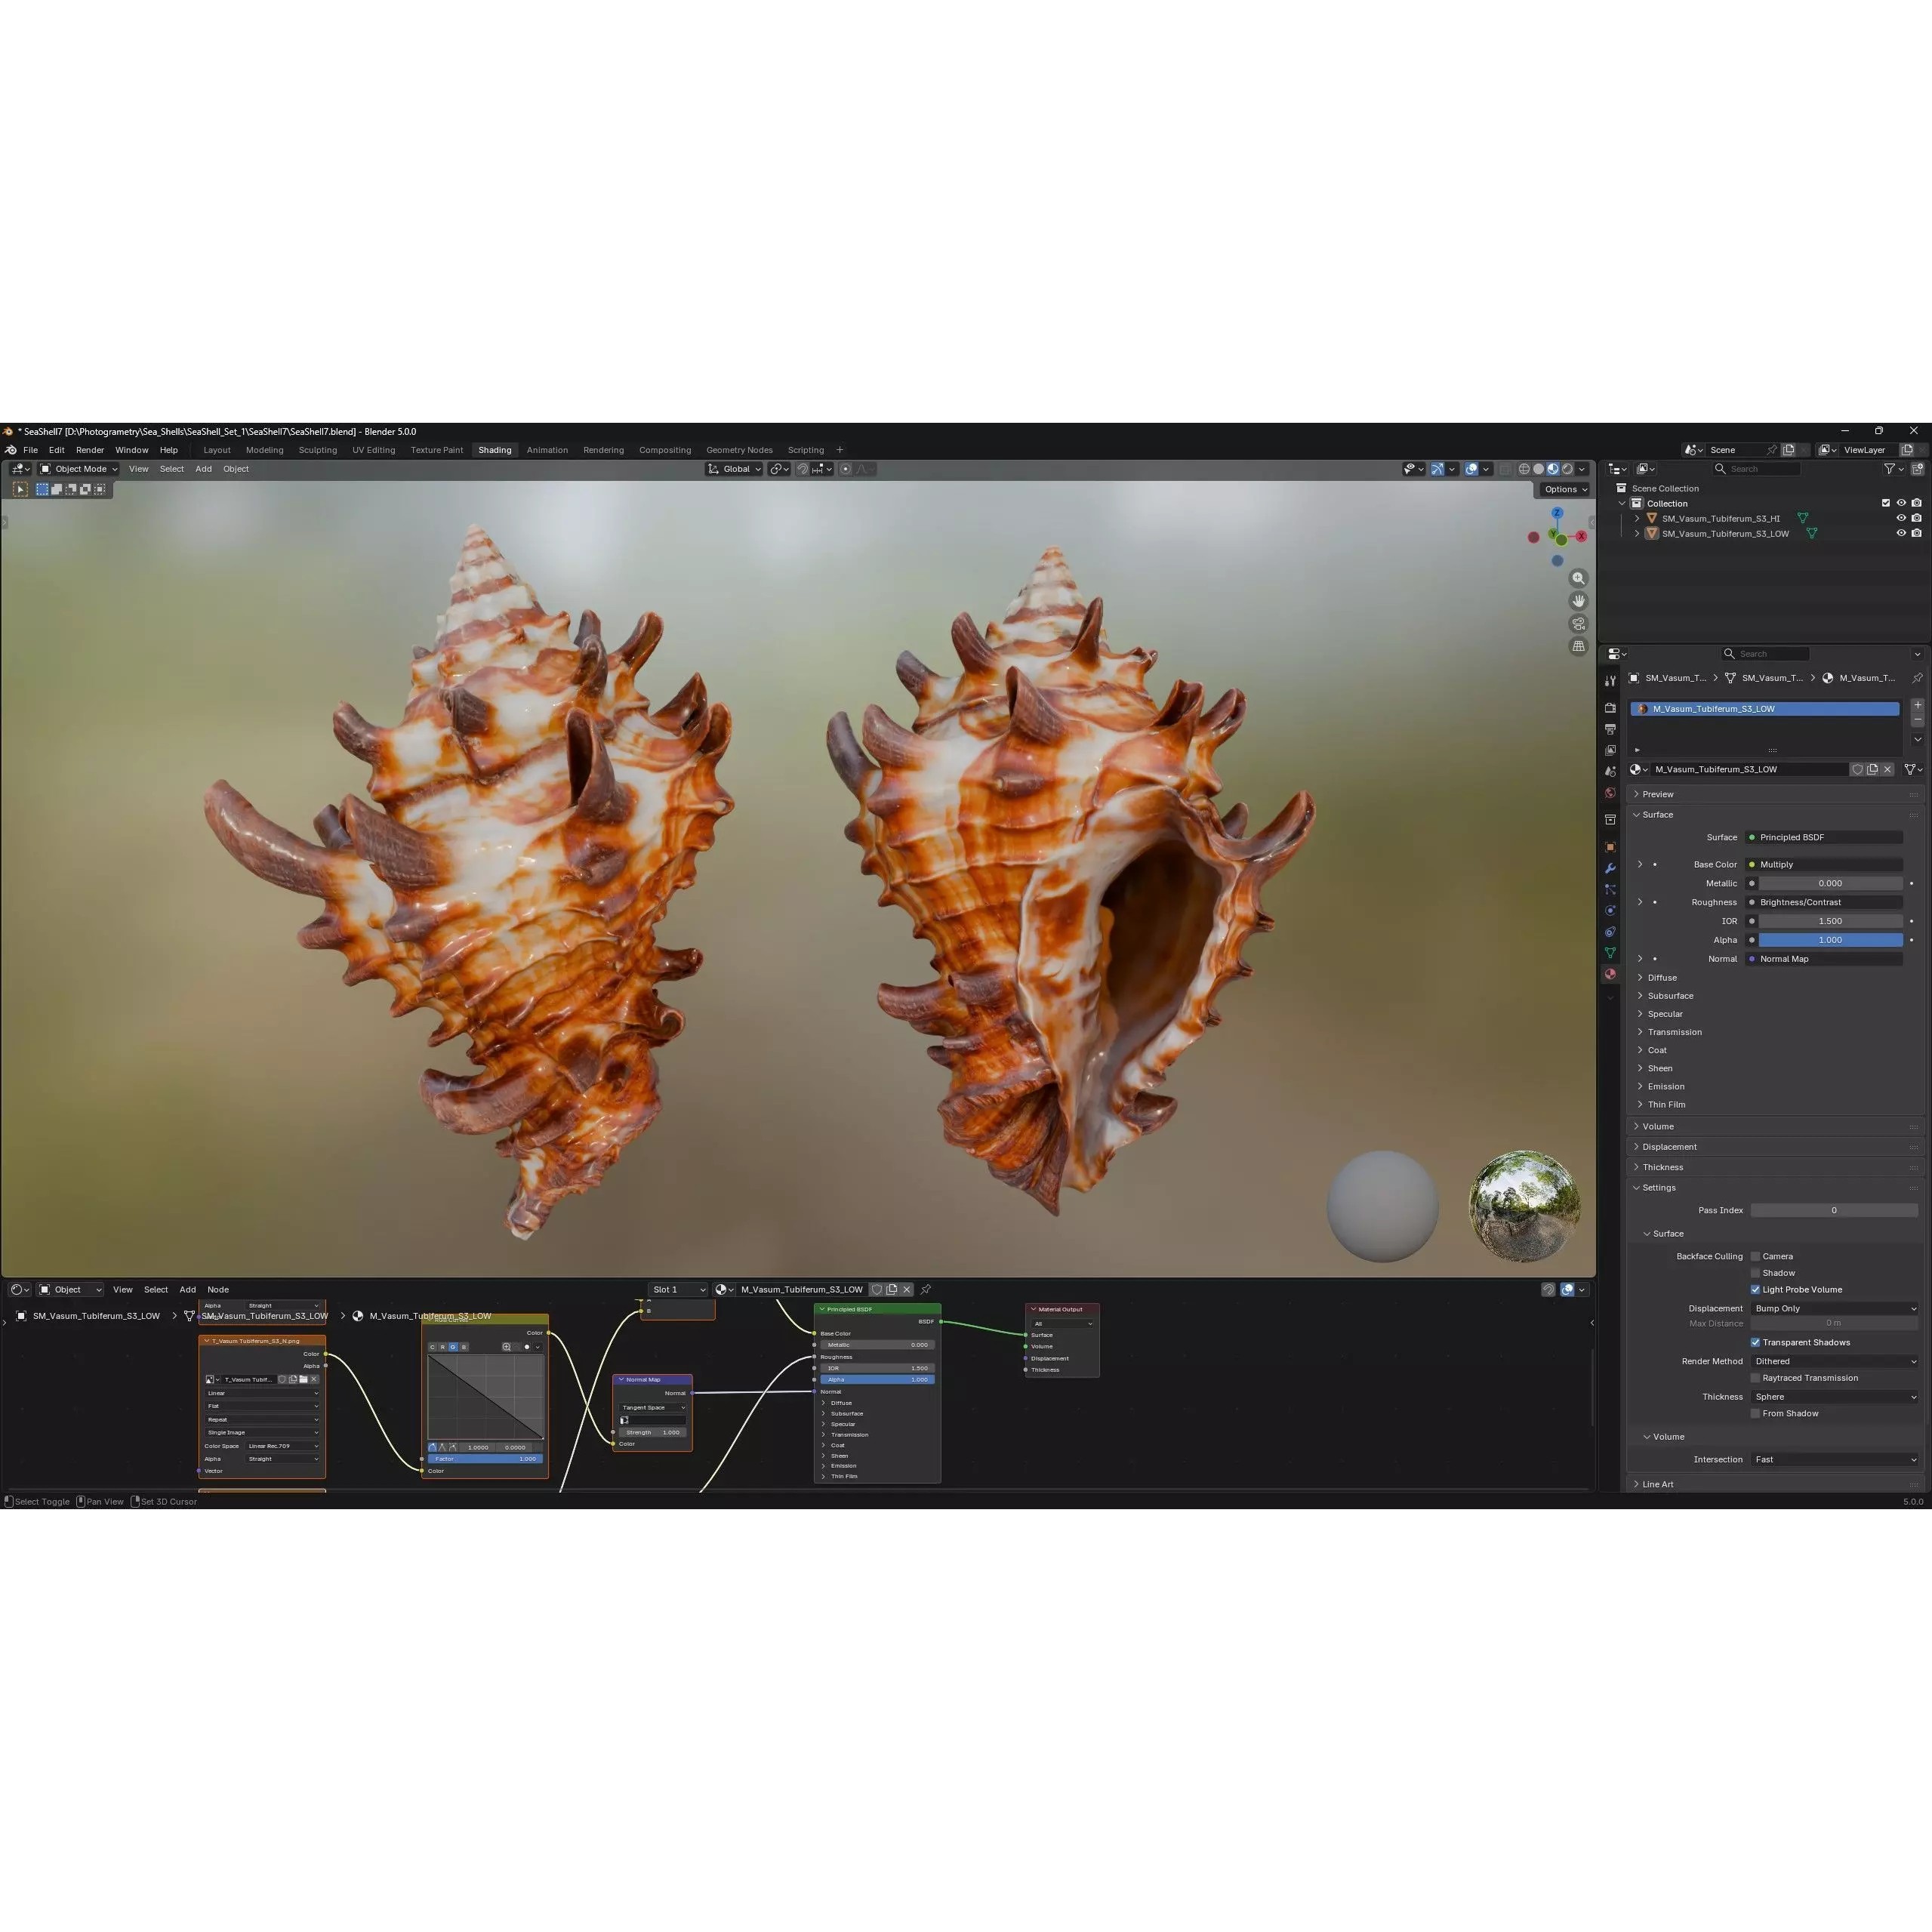Open the Render menu
Image resolution: width=1932 pixels, height=1932 pixels.
pyautogui.click(x=89, y=450)
